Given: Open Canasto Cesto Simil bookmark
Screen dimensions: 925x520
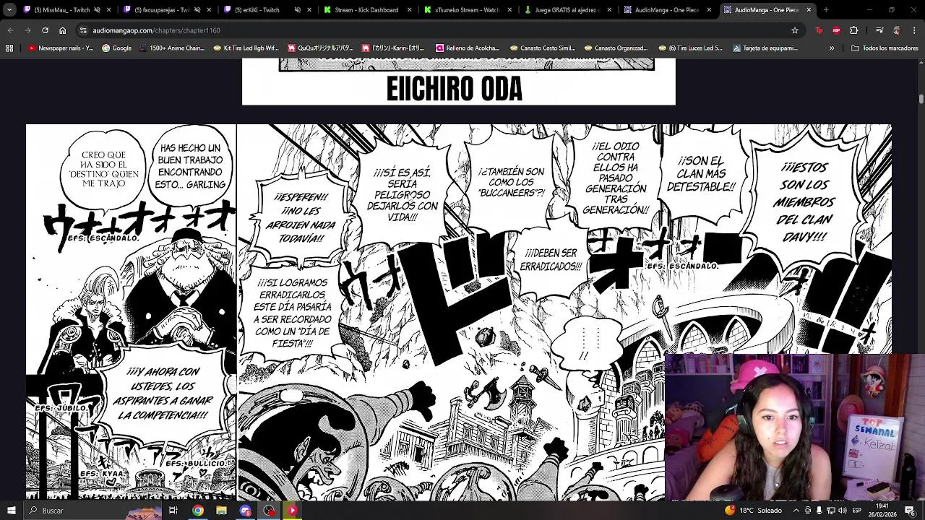Looking at the screenshot, I should point(543,48).
